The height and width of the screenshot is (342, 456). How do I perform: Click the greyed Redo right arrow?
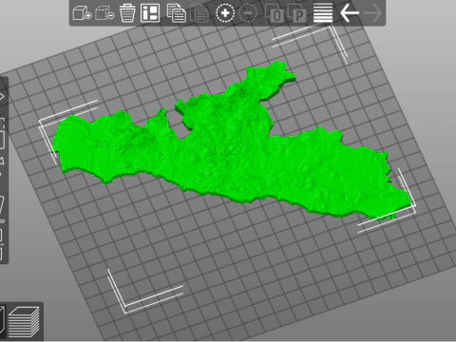point(372,13)
